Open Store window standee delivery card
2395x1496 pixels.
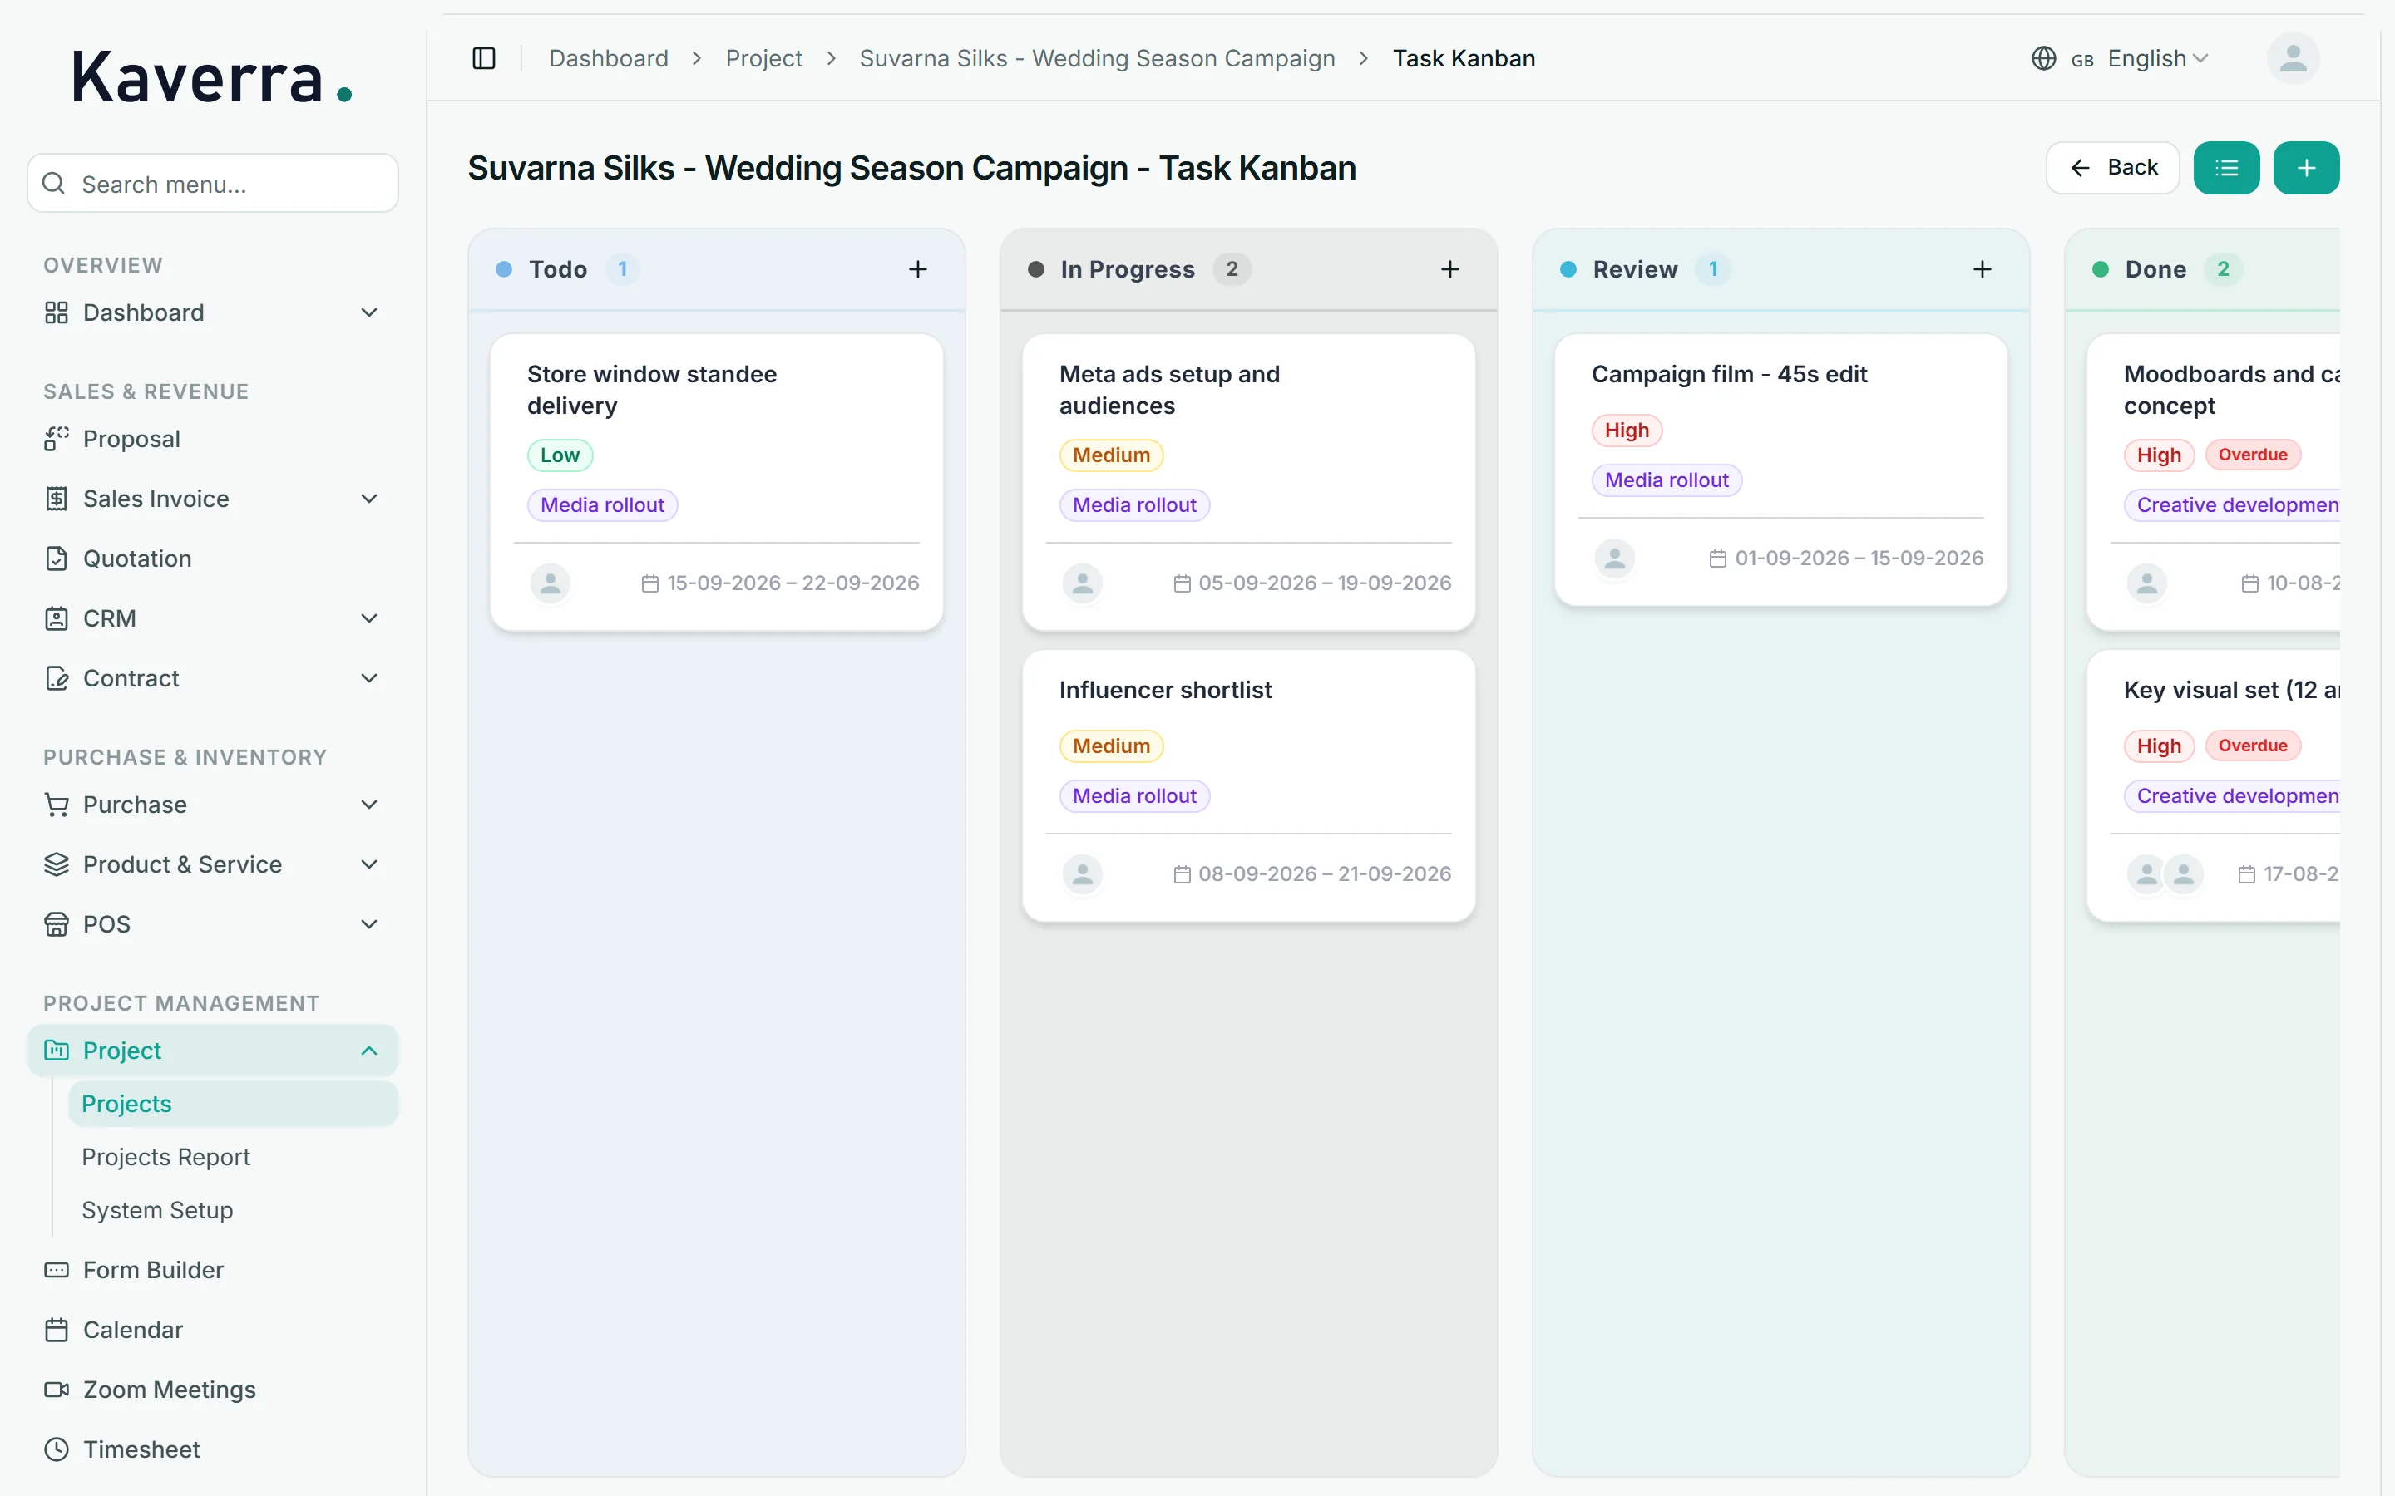point(715,482)
